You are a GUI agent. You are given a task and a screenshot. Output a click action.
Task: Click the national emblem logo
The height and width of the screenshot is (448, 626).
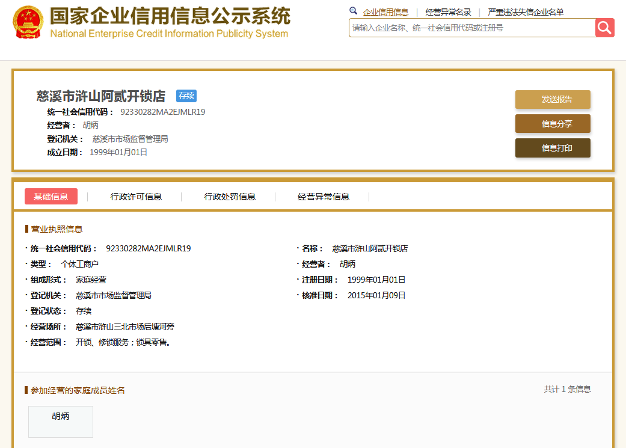coord(28,22)
